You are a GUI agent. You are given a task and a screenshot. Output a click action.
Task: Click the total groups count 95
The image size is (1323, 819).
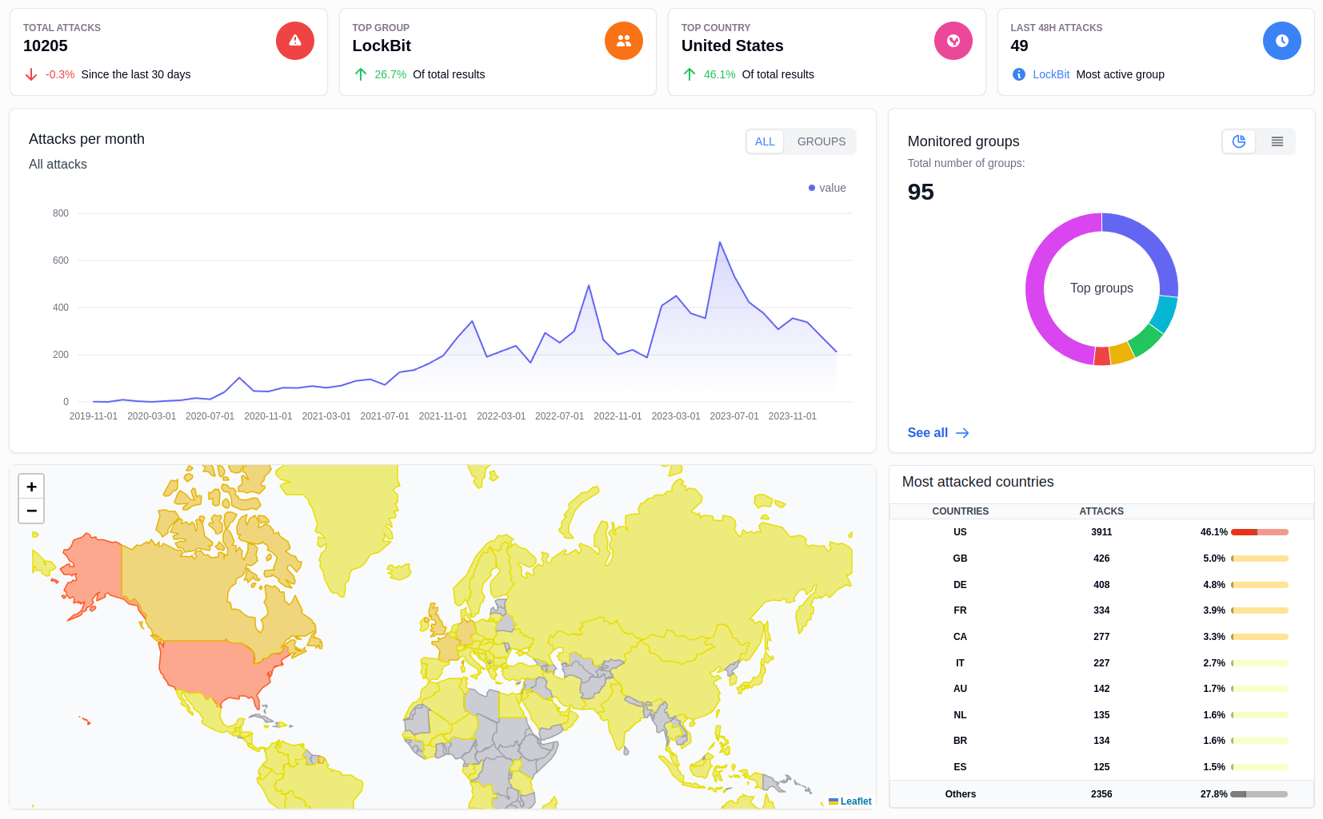(921, 192)
